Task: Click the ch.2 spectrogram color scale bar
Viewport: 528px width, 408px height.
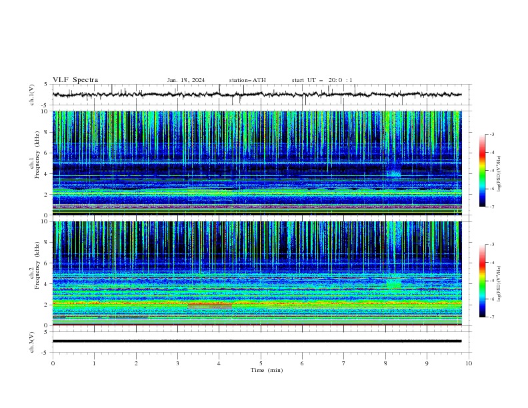Action: [482, 281]
